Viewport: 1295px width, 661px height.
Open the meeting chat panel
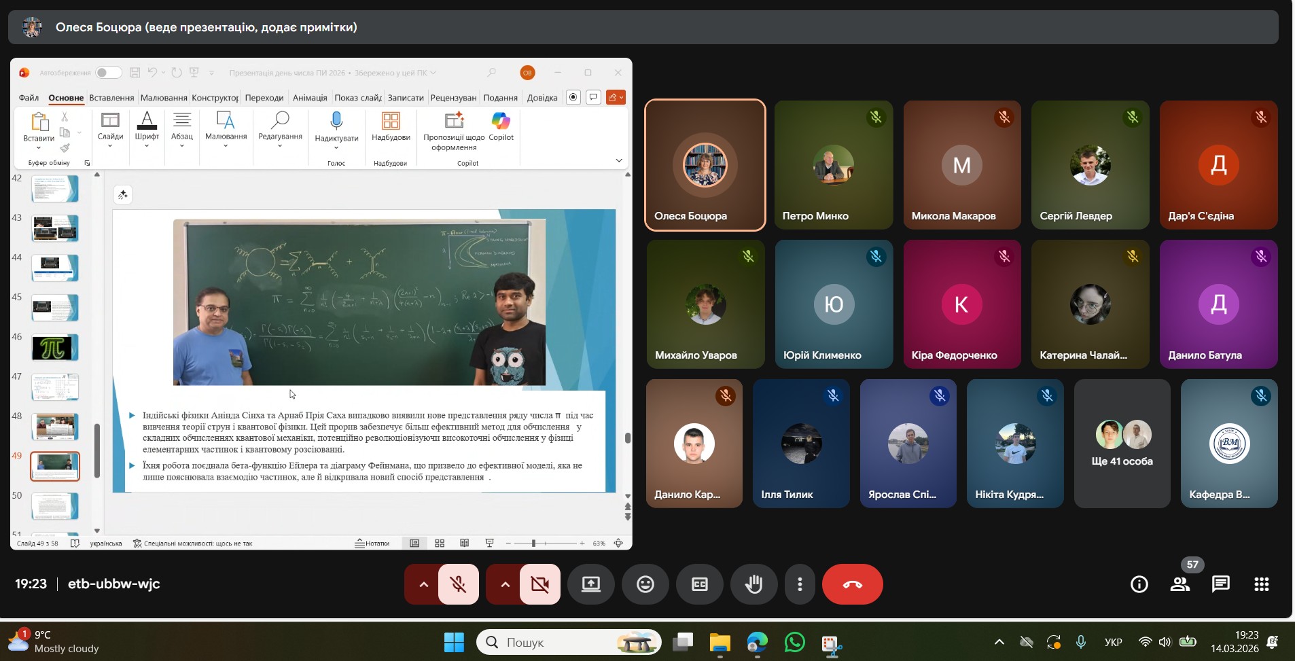pos(1220,584)
